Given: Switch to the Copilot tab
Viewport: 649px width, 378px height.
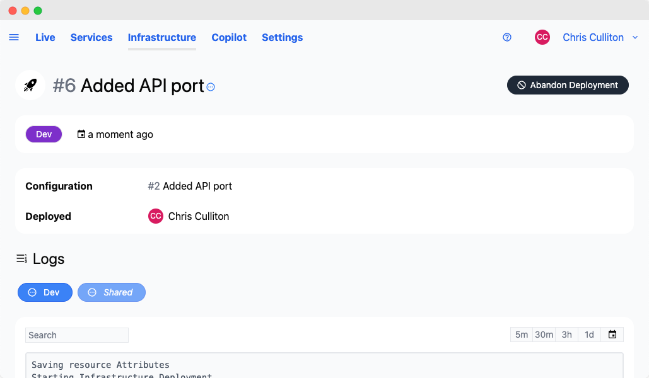Looking at the screenshot, I should [229, 37].
